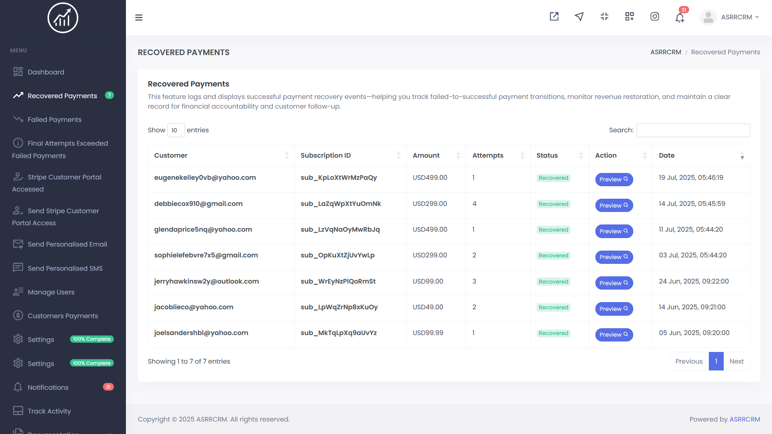Click the Recovered Payments uptrend icon
772x434 pixels.
(18, 95)
